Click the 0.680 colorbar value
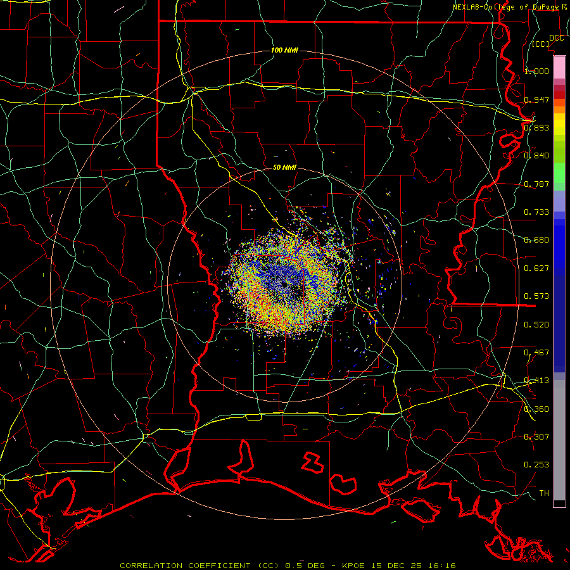 pyautogui.click(x=536, y=240)
